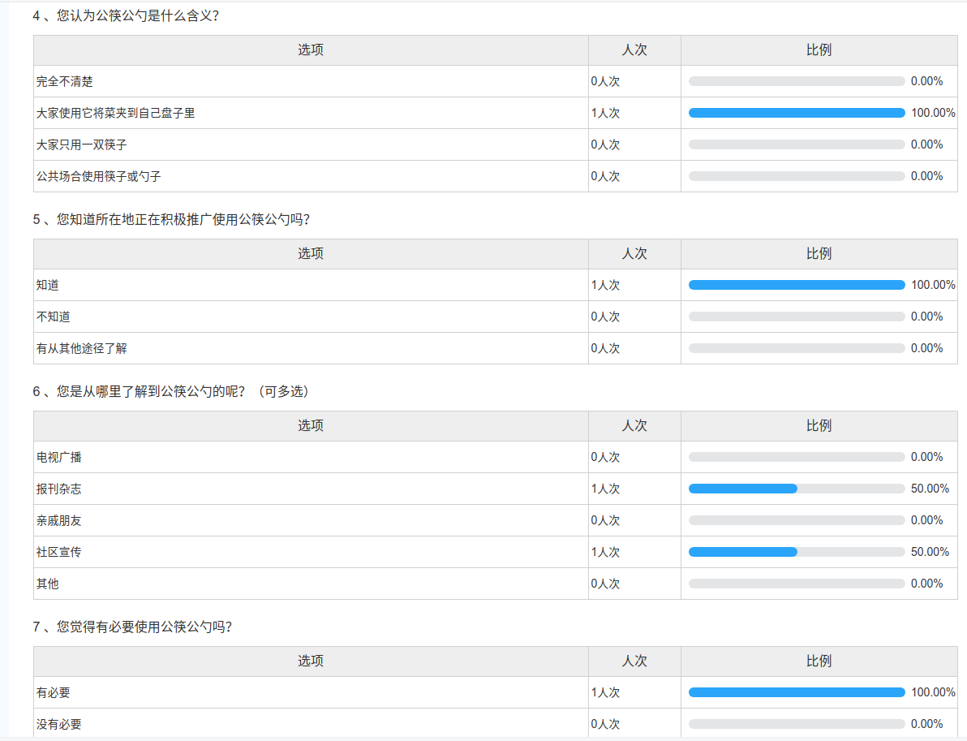Click the progress bar for 大家使用它将菜夹到自己盘子里
The image size is (967, 741).
(796, 113)
